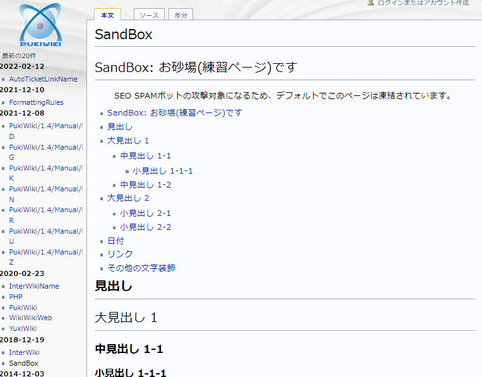Image resolution: width=482 pixels, height=377 pixels.
Task: Select the 本文 tab
Action: tap(107, 15)
